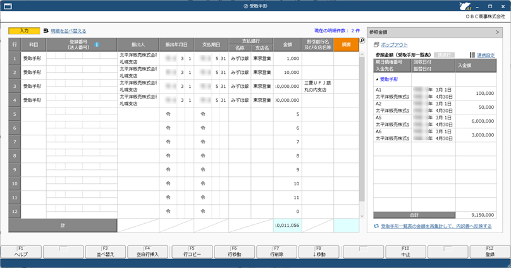Click 受取手形一覧表の金額を再集計して内訳書へ反映する link
This screenshot has width=511, height=268.
[436, 226]
